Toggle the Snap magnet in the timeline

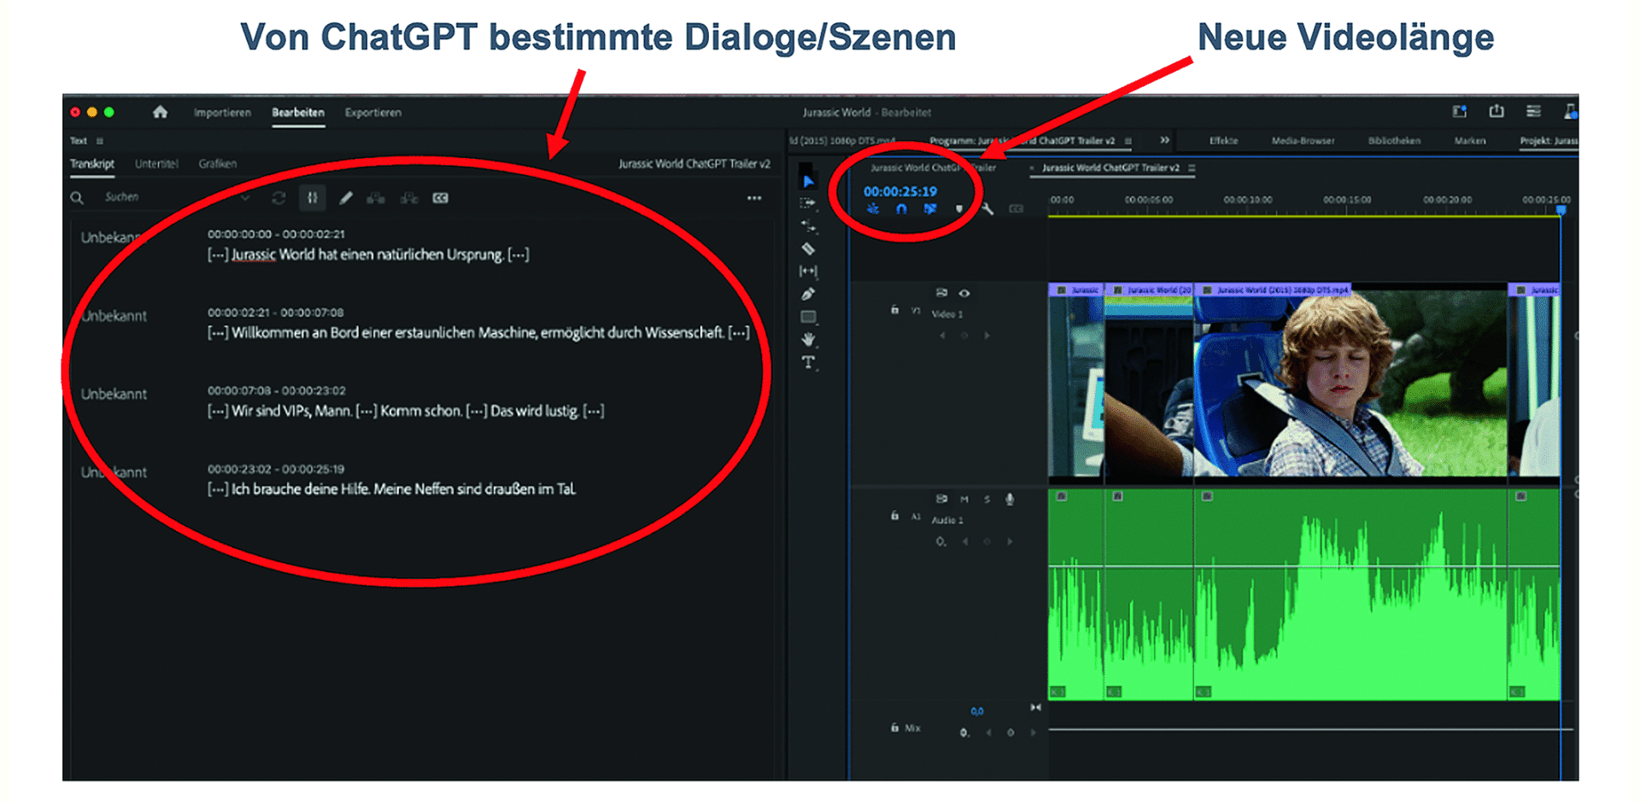coord(901,208)
